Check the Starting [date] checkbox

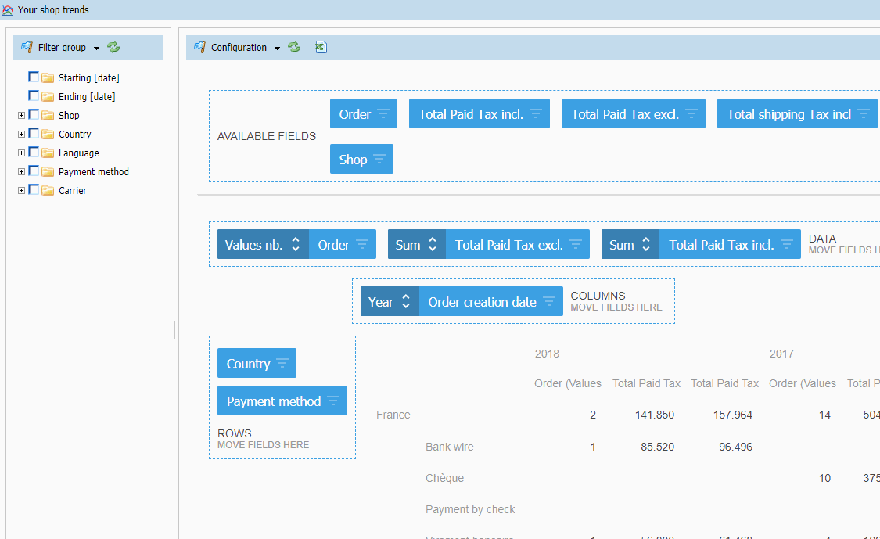pos(34,77)
